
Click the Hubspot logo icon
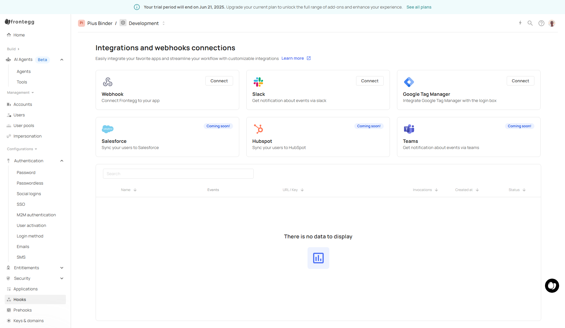(258, 129)
